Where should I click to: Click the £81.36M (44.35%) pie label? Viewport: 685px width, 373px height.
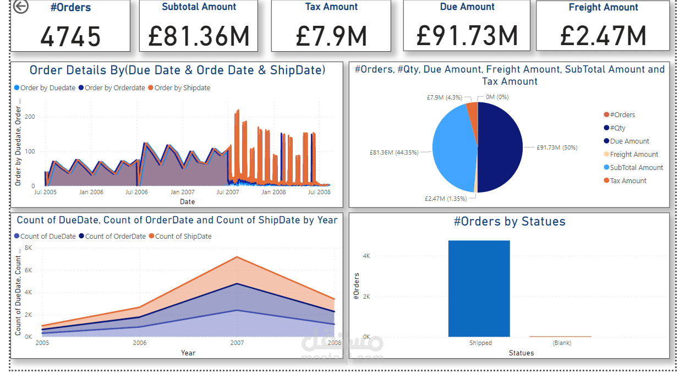pos(394,152)
